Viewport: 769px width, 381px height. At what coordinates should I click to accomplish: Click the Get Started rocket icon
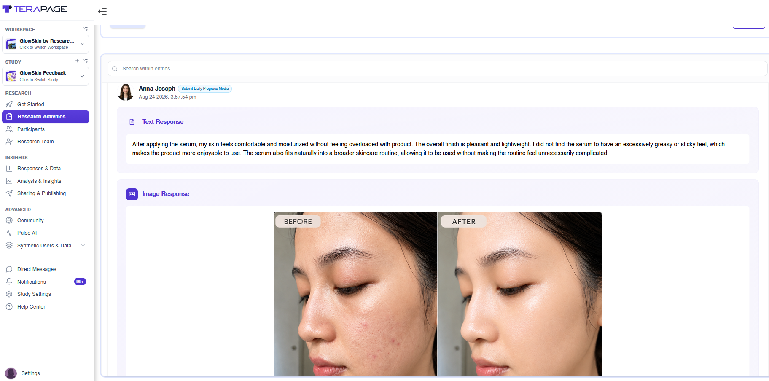point(9,105)
